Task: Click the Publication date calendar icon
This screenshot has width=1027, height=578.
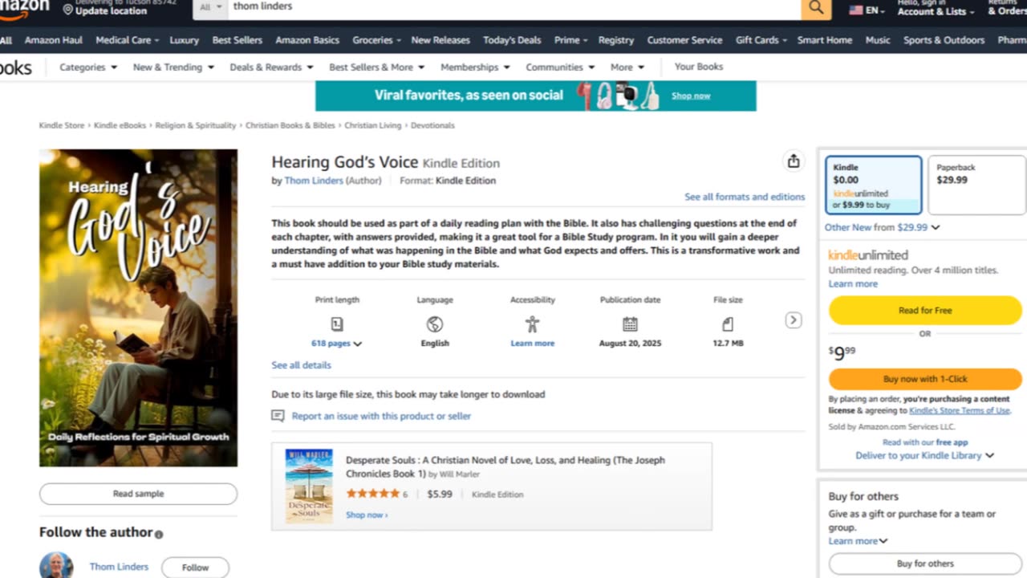Action: click(x=630, y=324)
